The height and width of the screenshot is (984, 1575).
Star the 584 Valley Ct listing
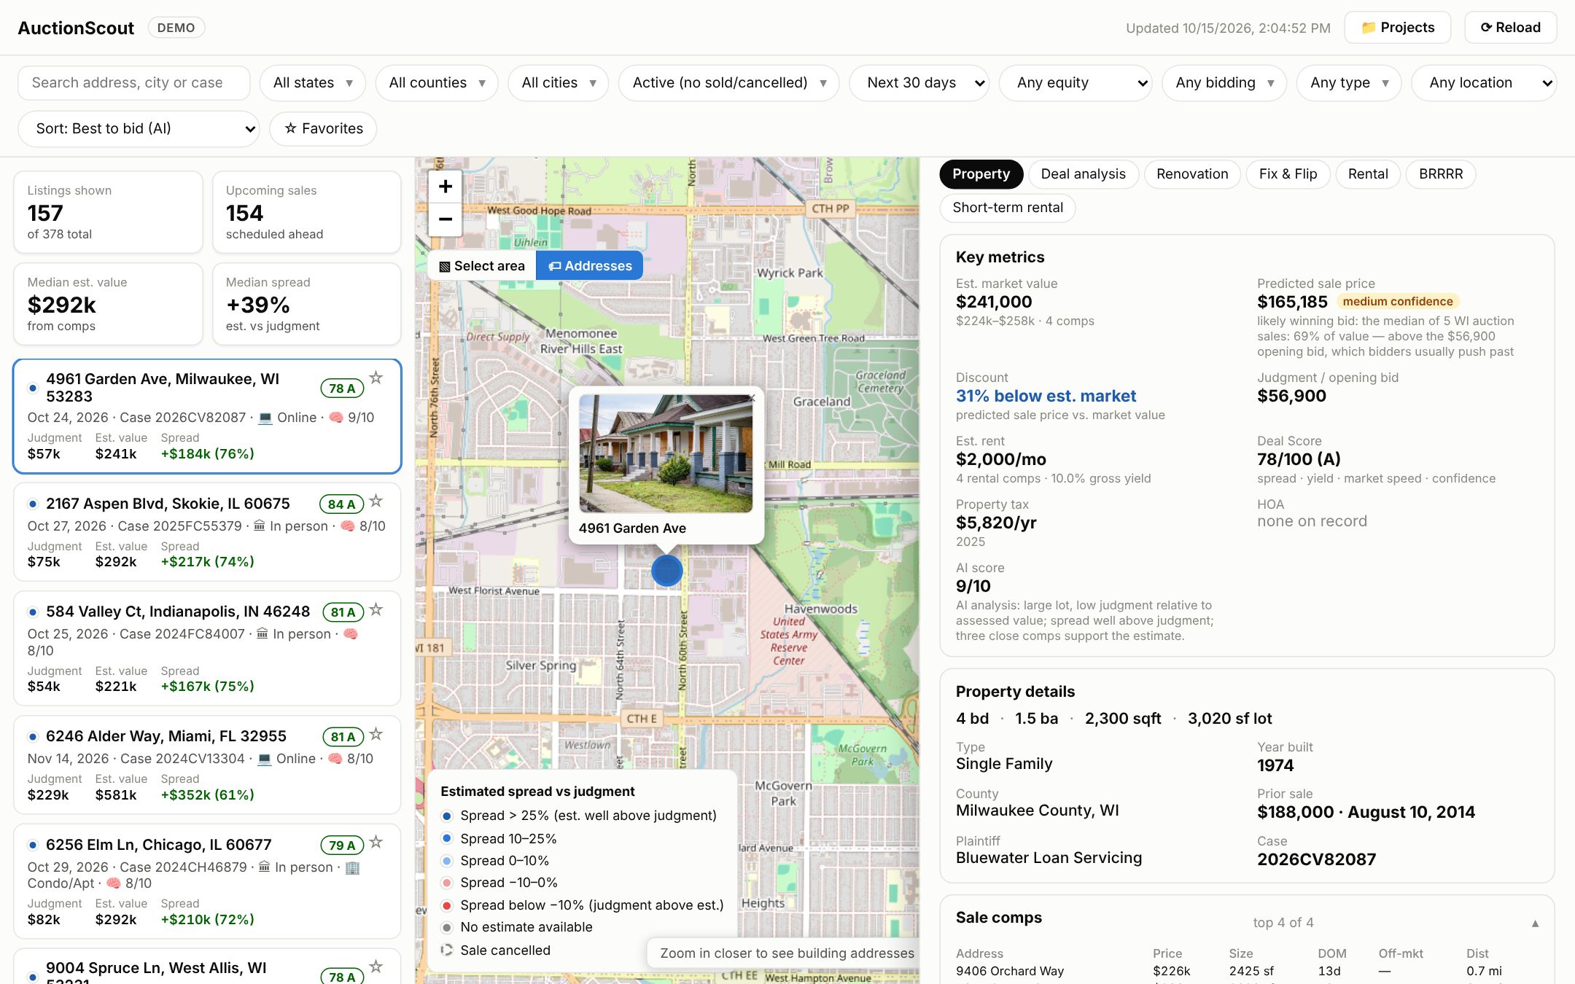click(376, 609)
